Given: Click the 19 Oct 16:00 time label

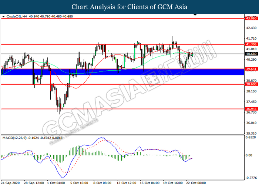Looking at the screenshot, I should tap(173, 183).
